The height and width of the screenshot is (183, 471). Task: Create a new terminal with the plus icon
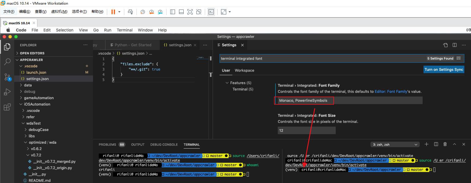[427, 144]
